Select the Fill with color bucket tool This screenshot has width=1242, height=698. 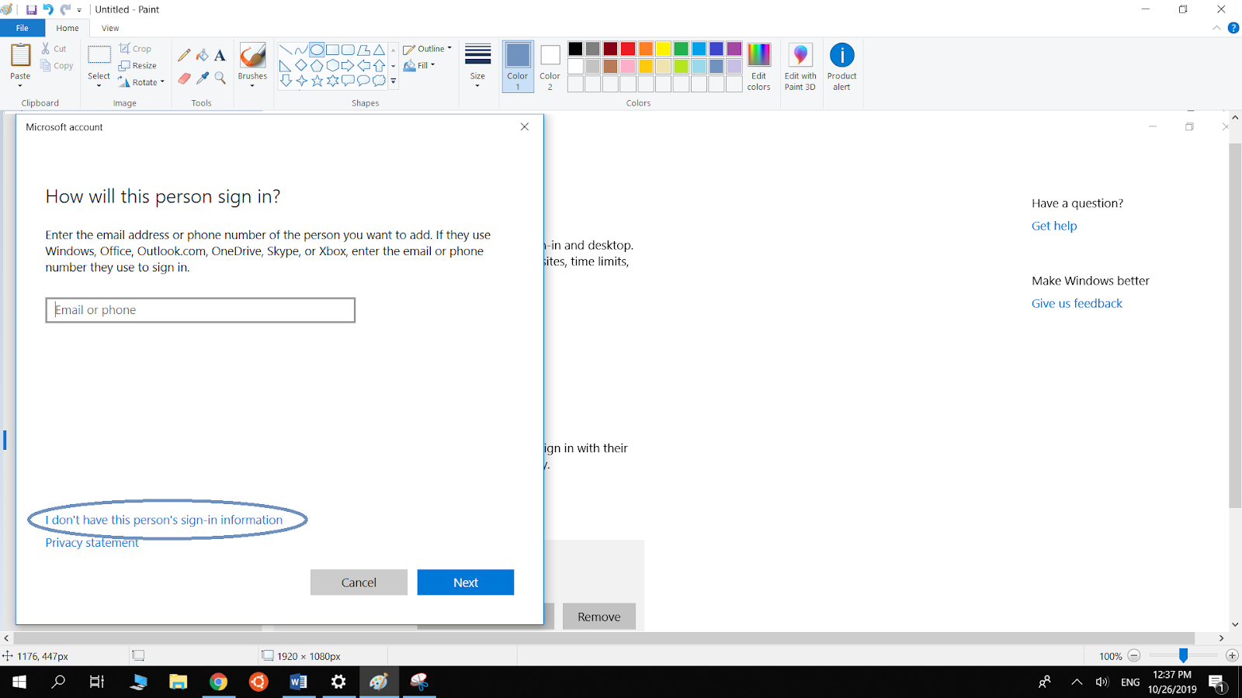pyautogui.click(x=202, y=55)
